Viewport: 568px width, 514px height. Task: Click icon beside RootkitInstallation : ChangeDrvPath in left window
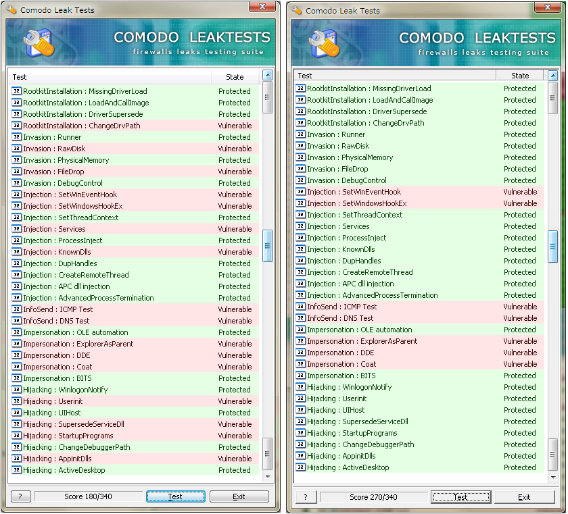[16, 125]
